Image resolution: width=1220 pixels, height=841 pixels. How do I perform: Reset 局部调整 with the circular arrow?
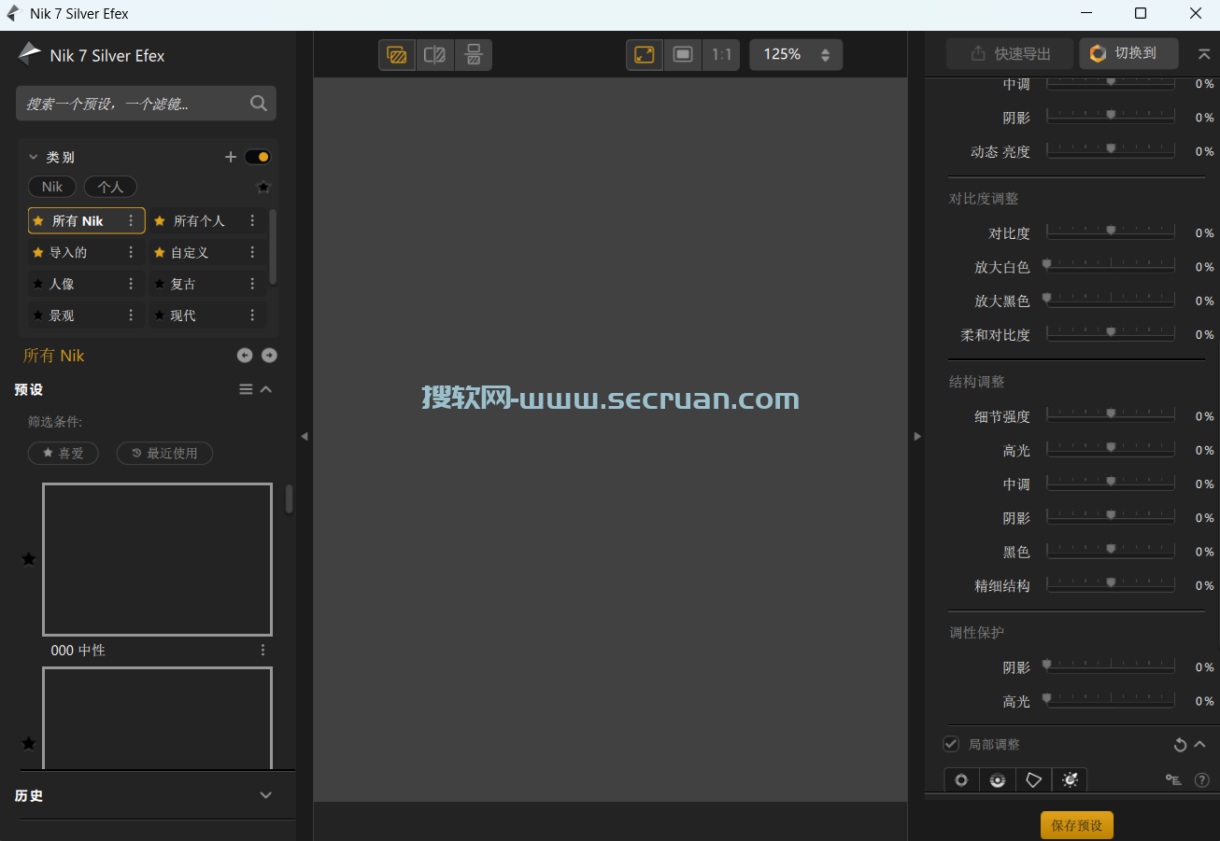tap(1180, 745)
